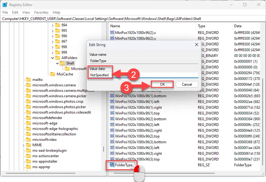
Task: Select the microsoftvideo key
Action: coord(45,139)
